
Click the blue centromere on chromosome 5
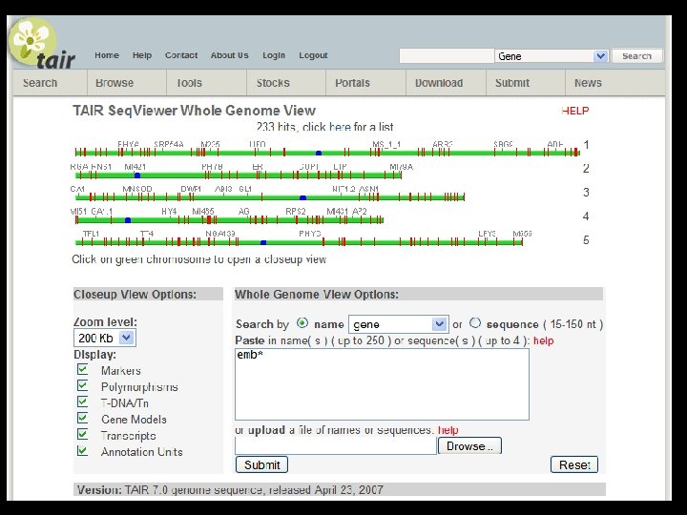tap(263, 242)
